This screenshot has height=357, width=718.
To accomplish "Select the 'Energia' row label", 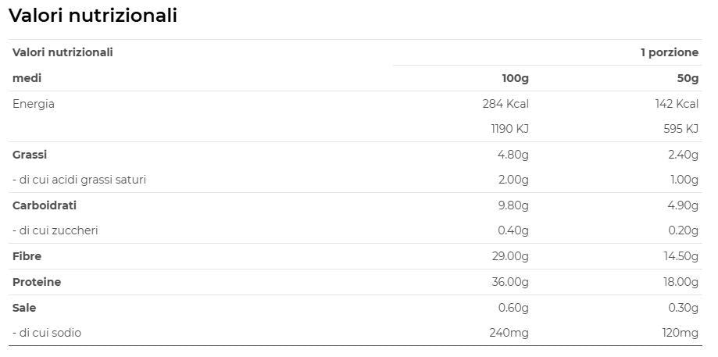I will (34, 104).
